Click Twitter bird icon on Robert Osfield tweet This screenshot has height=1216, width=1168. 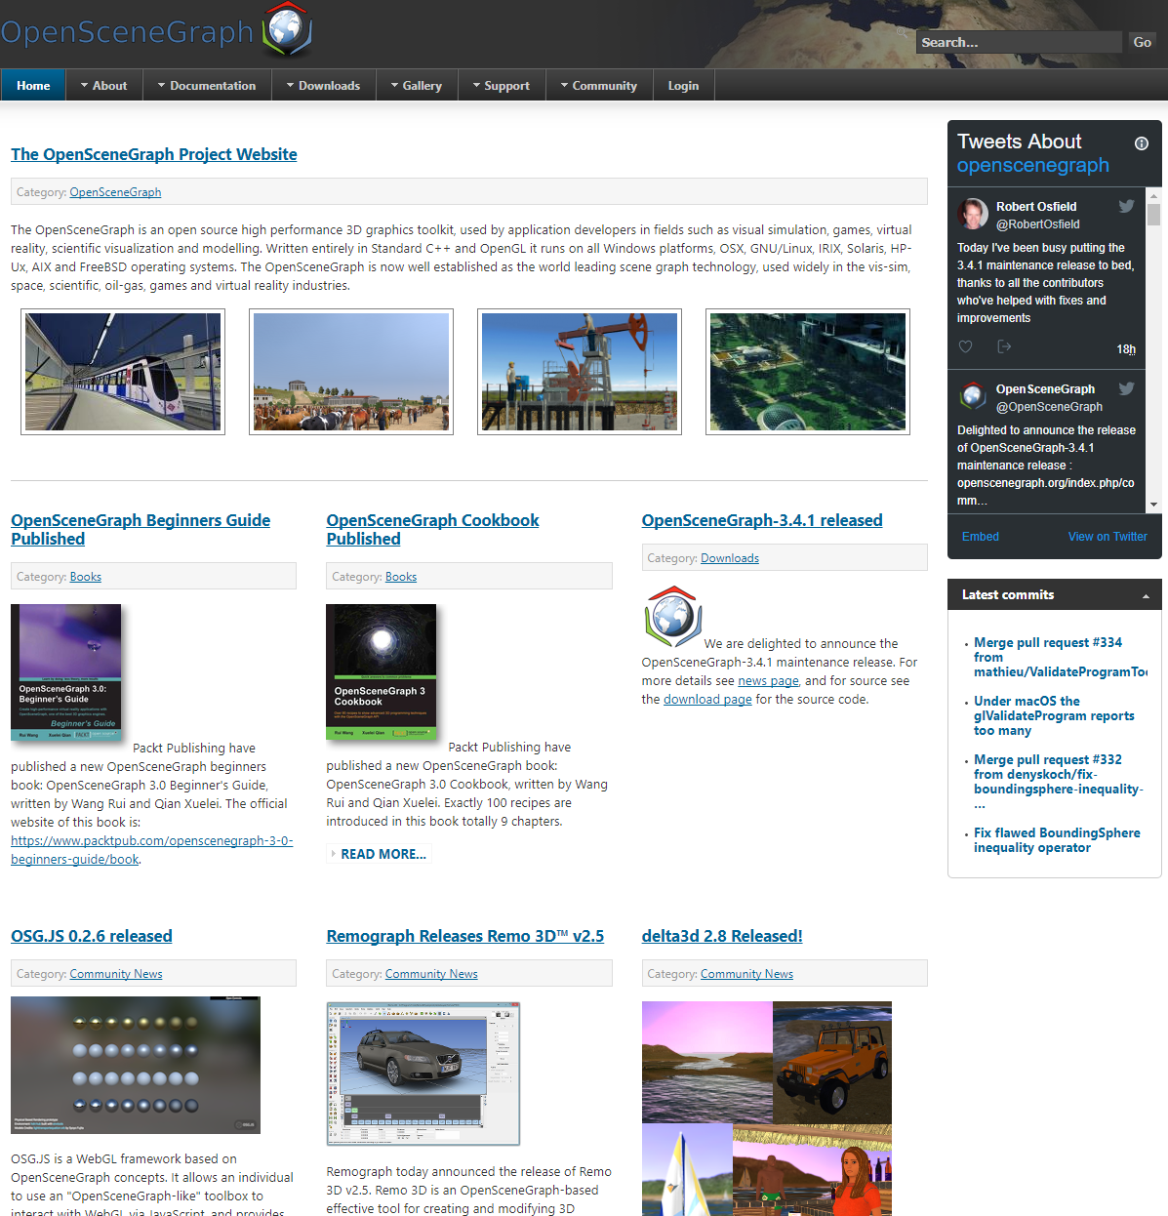tap(1126, 206)
